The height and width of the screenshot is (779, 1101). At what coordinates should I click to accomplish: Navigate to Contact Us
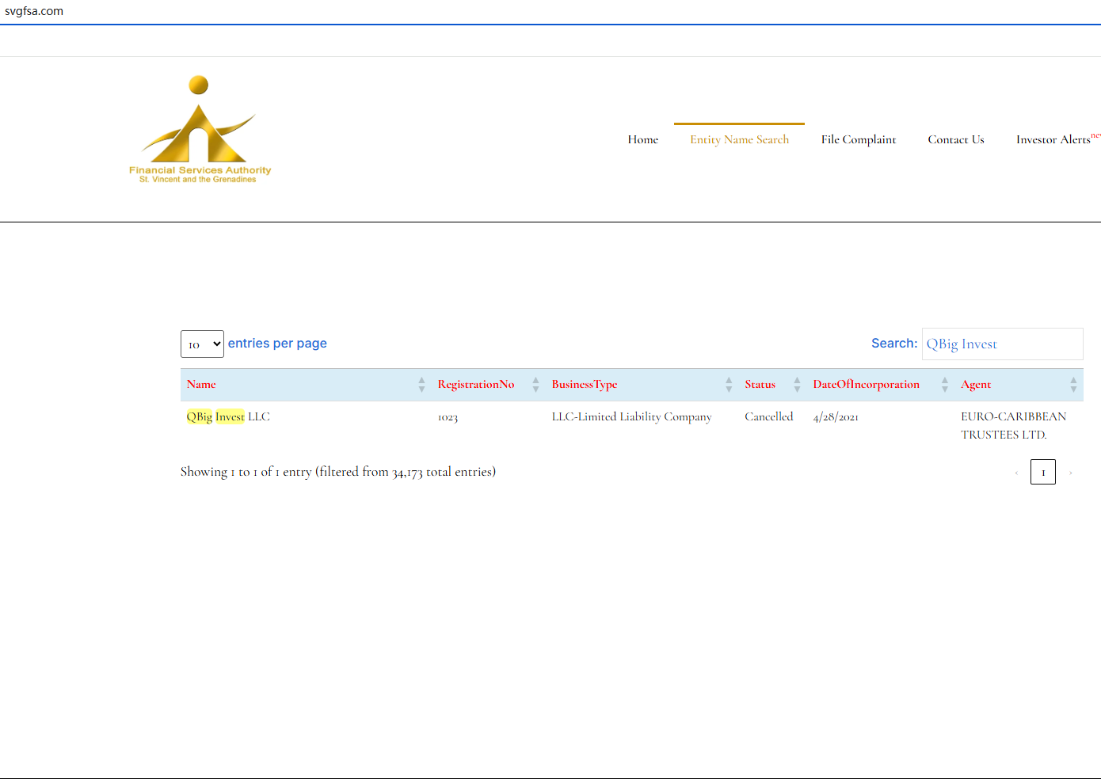(x=955, y=139)
